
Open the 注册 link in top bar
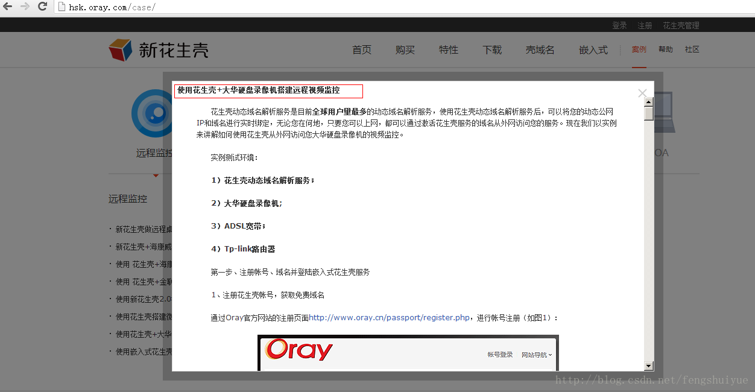pos(645,25)
